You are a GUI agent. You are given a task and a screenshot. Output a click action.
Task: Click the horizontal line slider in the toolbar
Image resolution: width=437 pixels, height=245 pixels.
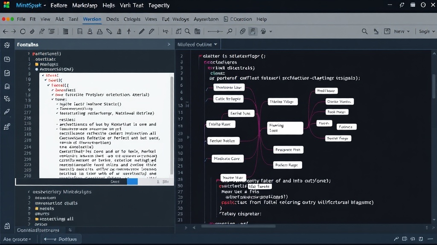click(215, 31)
